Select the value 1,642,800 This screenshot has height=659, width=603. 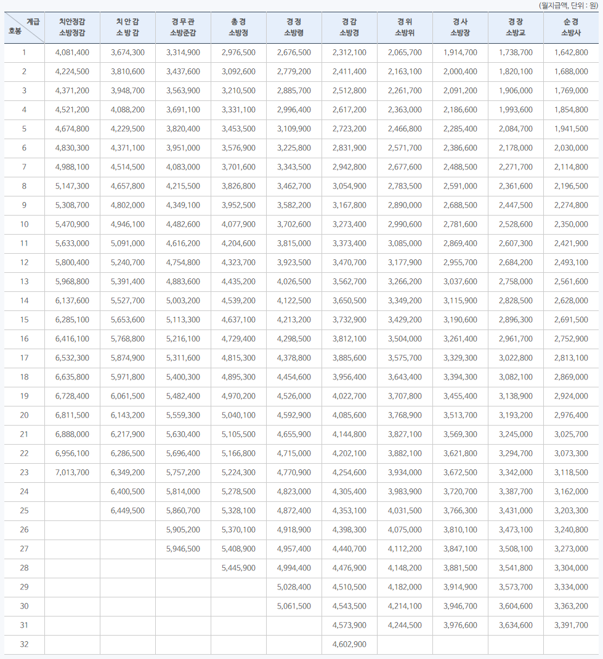point(572,52)
